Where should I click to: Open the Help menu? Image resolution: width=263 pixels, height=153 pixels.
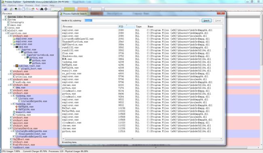point(52,5)
